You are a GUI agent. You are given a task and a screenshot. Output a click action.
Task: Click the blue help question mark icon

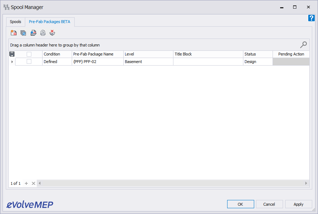pos(311,18)
